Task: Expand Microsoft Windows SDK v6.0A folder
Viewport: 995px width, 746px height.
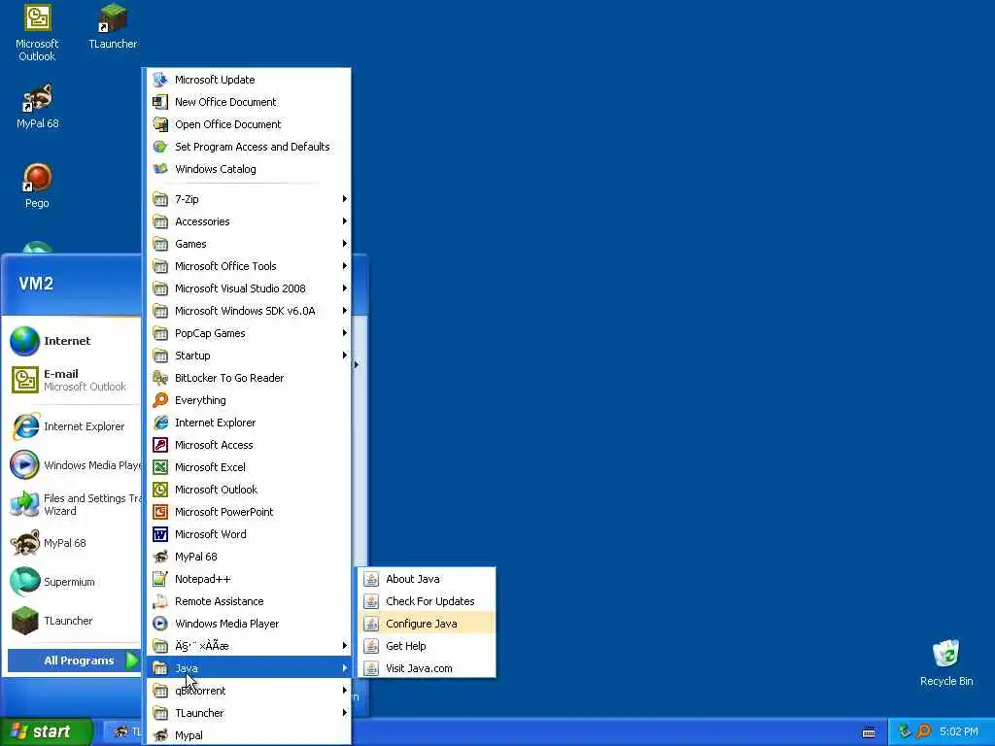Action: [x=248, y=311]
